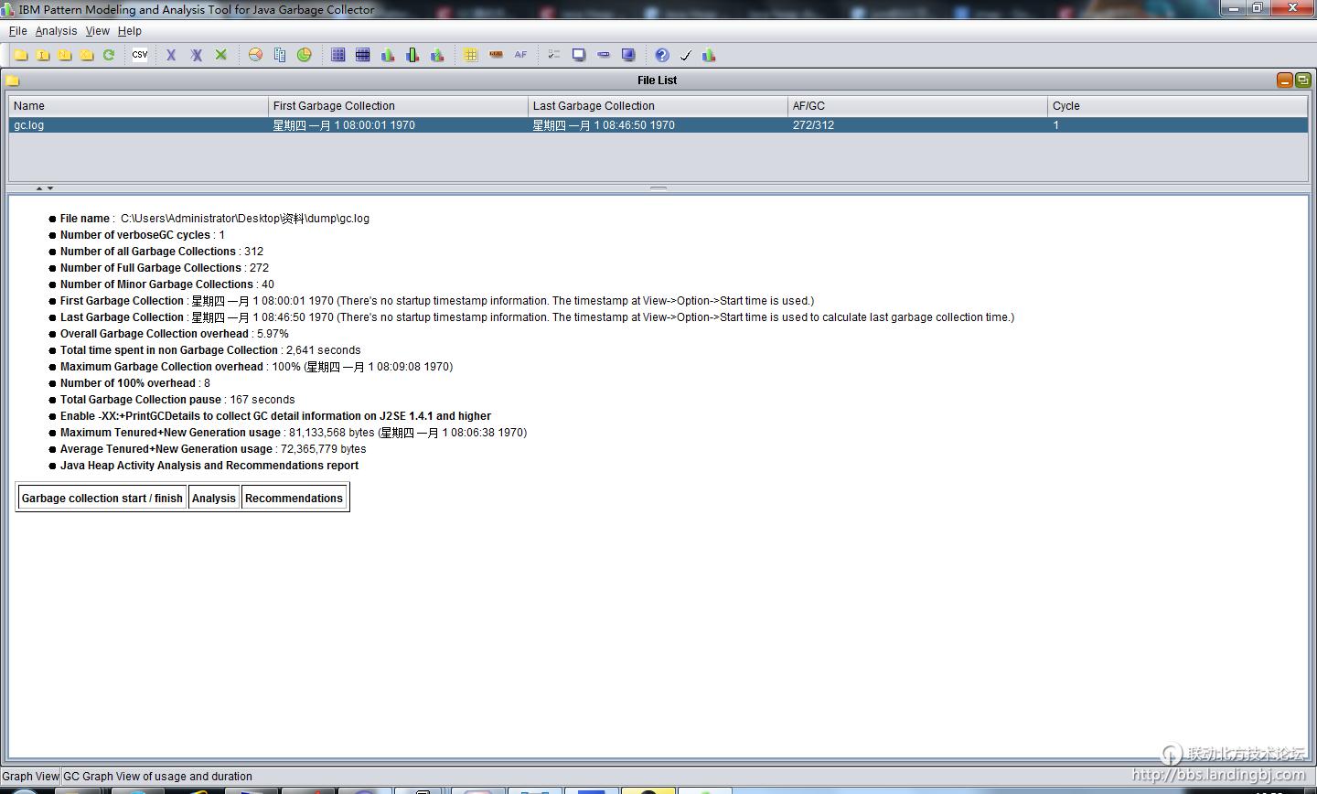Viewport: 1317px width, 794px height.
Task: Open the Analysis menu
Action: 56,31
